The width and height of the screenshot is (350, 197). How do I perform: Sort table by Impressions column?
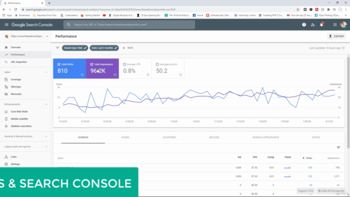334,158
